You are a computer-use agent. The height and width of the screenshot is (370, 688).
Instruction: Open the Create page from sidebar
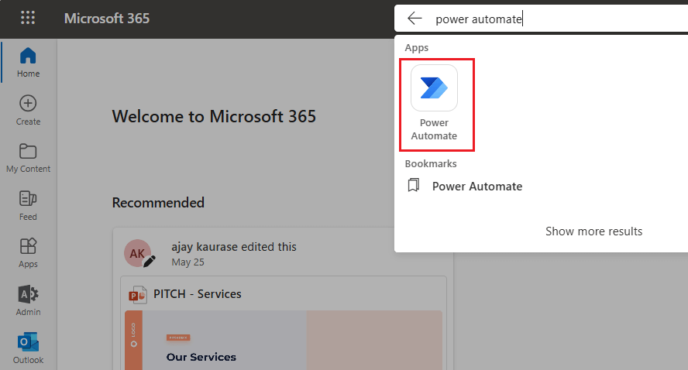[x=28, y=110]
